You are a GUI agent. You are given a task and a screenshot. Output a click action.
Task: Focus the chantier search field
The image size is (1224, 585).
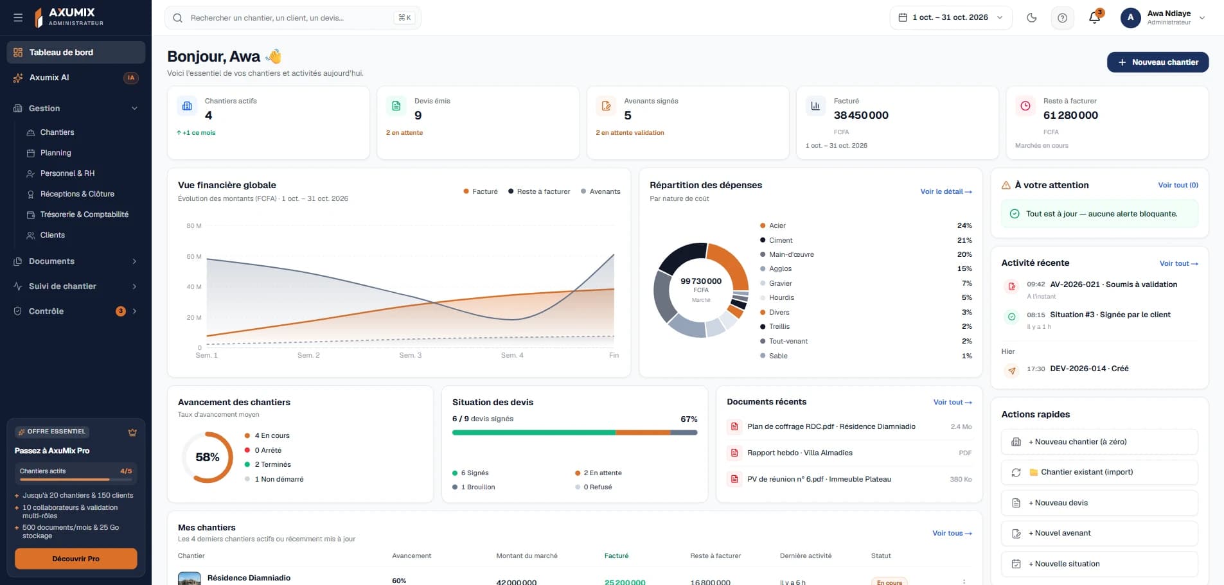pyautogui.click(x=293, y=18)
